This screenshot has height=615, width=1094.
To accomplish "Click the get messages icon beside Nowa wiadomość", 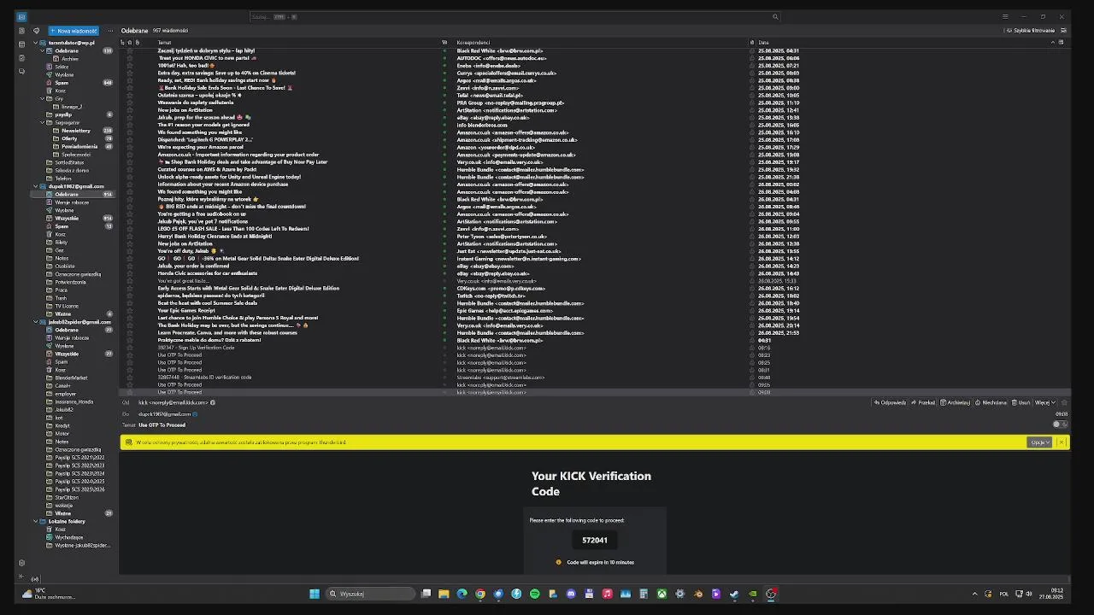I will coord(36,31).
